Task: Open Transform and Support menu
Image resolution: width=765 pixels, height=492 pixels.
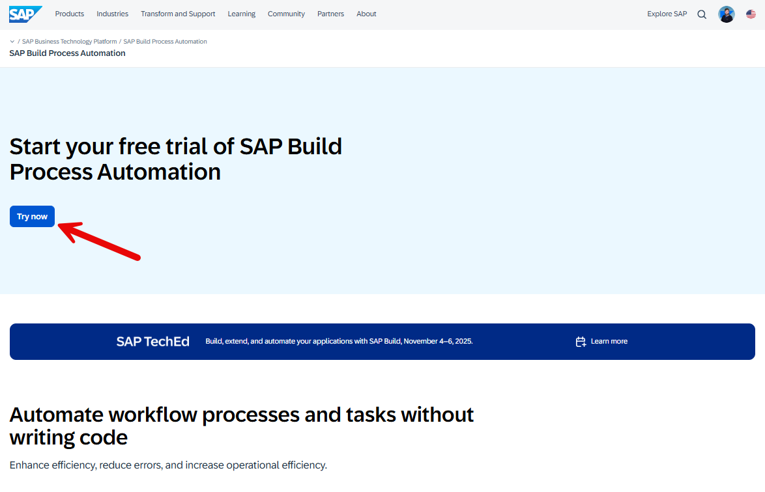Action: (178, 14)
